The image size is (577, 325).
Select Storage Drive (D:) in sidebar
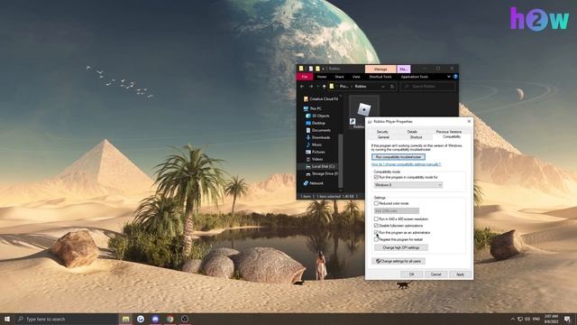[x=321, y=173]
